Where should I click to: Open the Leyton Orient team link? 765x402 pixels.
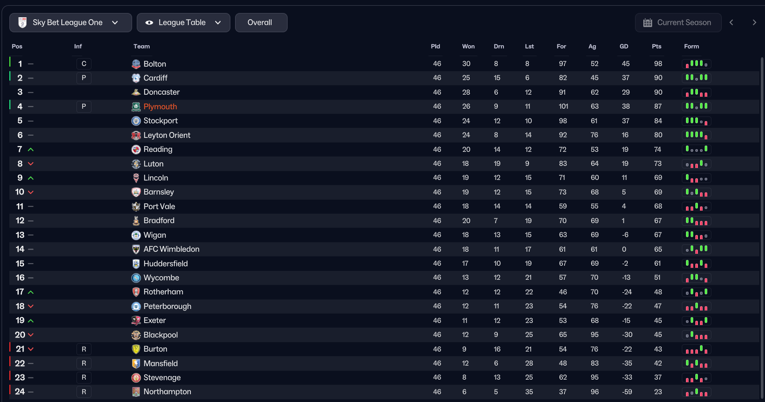coord(167,135)
